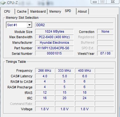Switch to the CPU tab
Image resolution: width=120 pixels, height=117 pixels.
click(x=7, y=11)
